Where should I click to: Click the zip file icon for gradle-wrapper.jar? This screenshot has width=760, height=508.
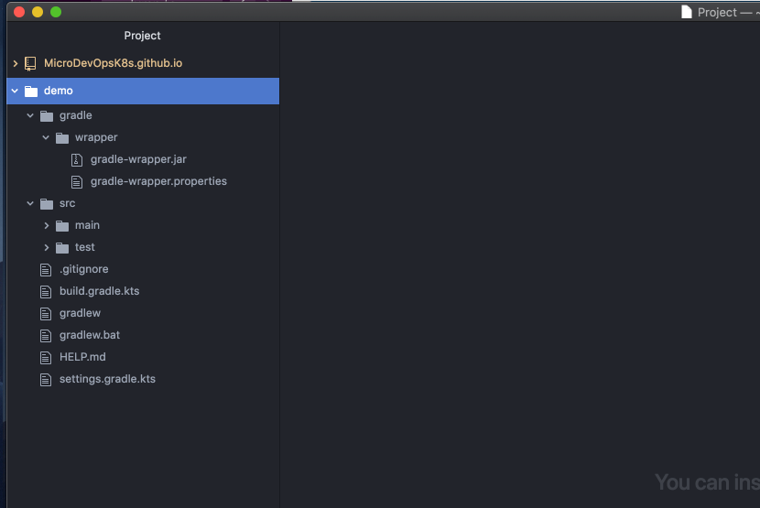click(77, 160)
